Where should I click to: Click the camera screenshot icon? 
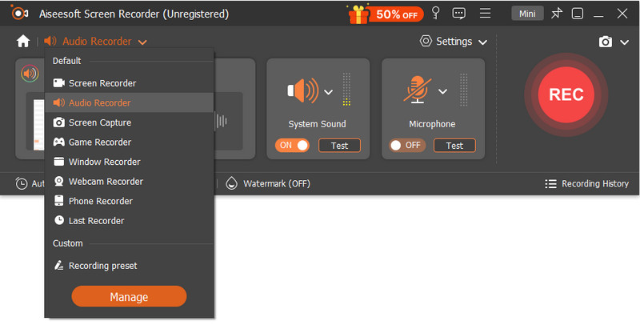tap(606, 42)
